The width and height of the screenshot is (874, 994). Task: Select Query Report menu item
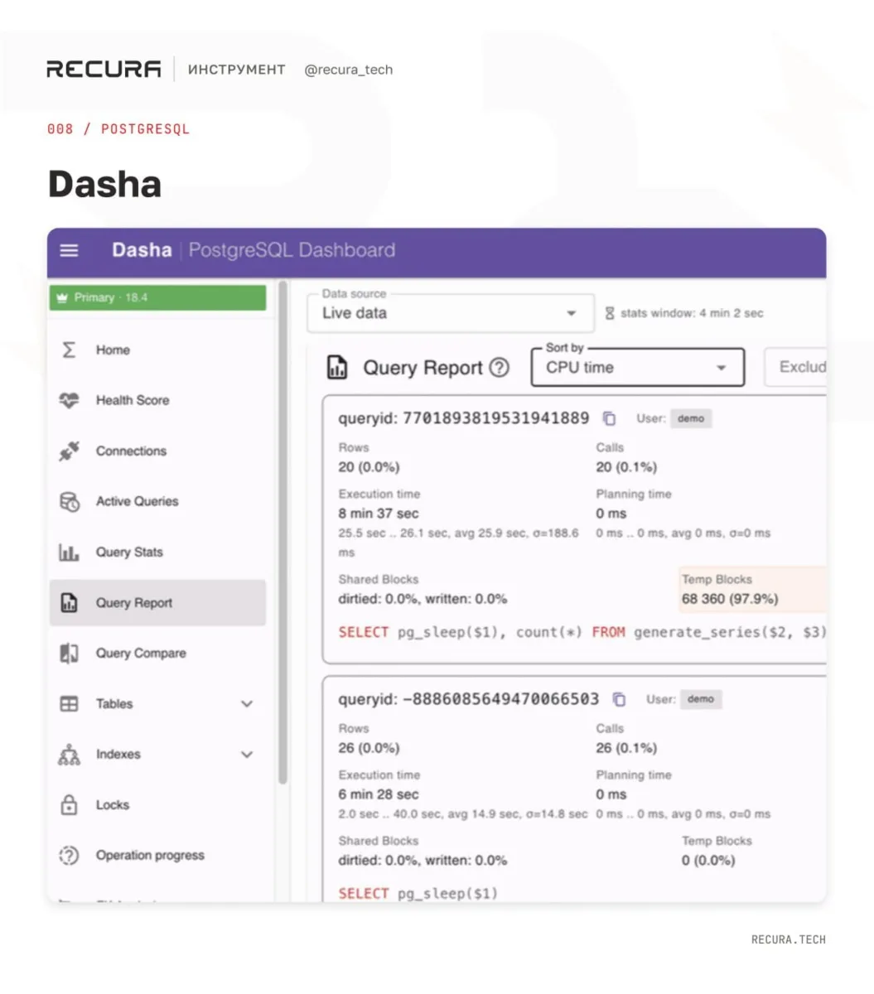click(157, 602)
